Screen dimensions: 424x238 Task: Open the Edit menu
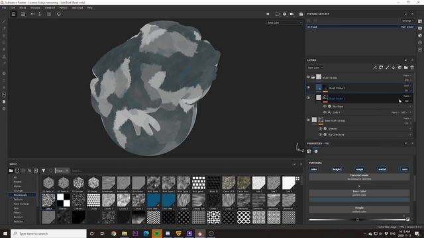click(x=13, y=8)
